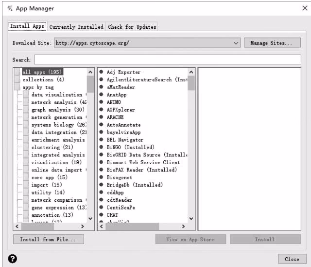Click the Install button
The image size is (311, 267).
pos(265,239)
